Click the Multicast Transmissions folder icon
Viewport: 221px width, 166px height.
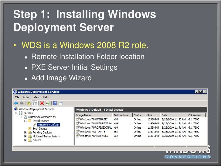coord(30,136)
